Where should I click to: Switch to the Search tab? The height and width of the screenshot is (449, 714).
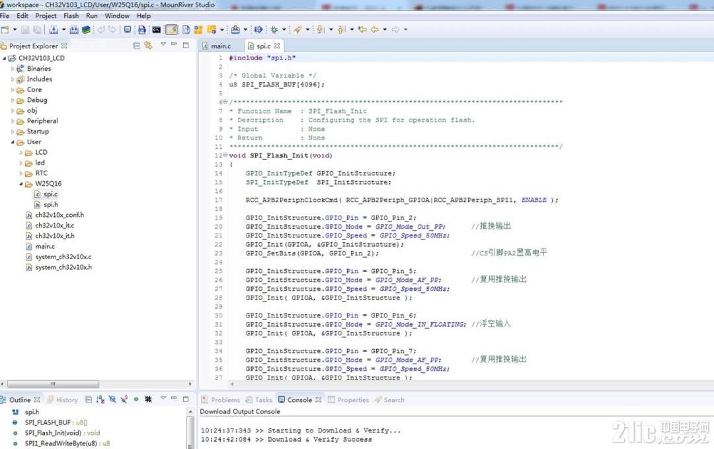pos(389,400)
